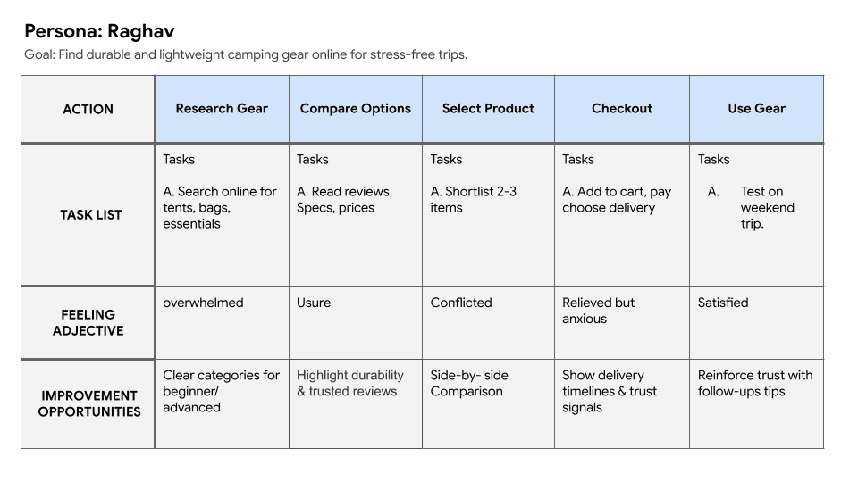Select the 'Relieved but anxious' cell
858x482 pixels.
598,311
